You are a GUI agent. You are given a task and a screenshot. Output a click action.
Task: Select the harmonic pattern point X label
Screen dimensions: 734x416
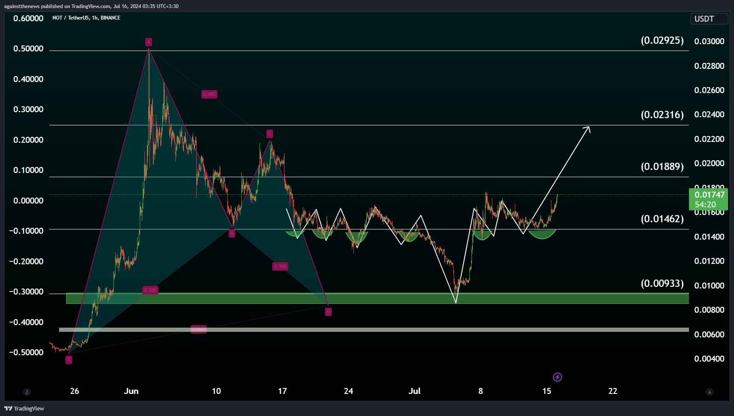[69, 360]
